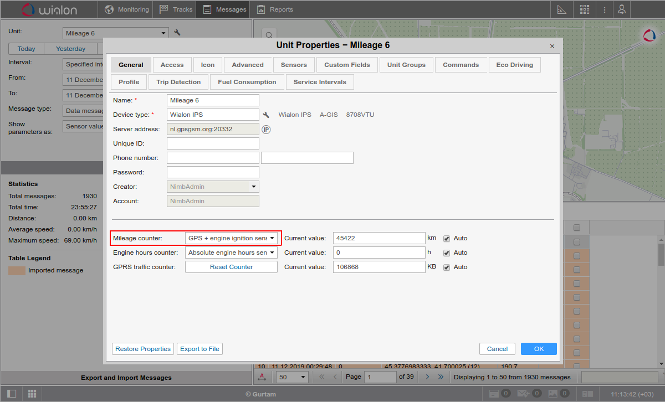The image size is (665, 402).
Task: Click the IP icon next to Server address
Action: point(266,129)
